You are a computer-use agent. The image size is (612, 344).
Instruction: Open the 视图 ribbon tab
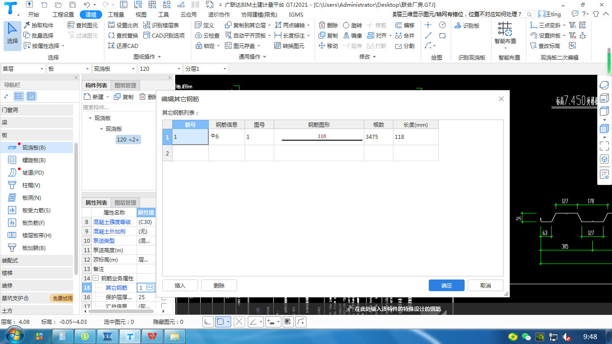pyautogui.click(x=141, y=14)
